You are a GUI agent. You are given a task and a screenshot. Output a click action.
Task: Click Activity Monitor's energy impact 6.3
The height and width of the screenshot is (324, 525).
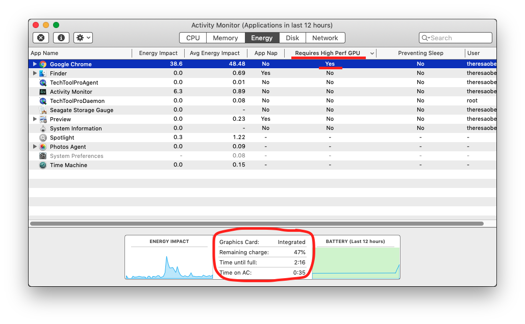point(178,91)
